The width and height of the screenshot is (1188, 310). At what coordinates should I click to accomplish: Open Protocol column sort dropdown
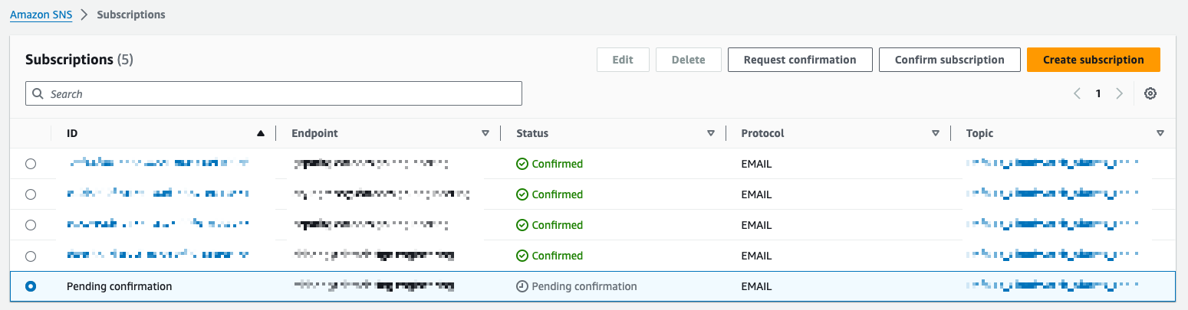(935, 133)
